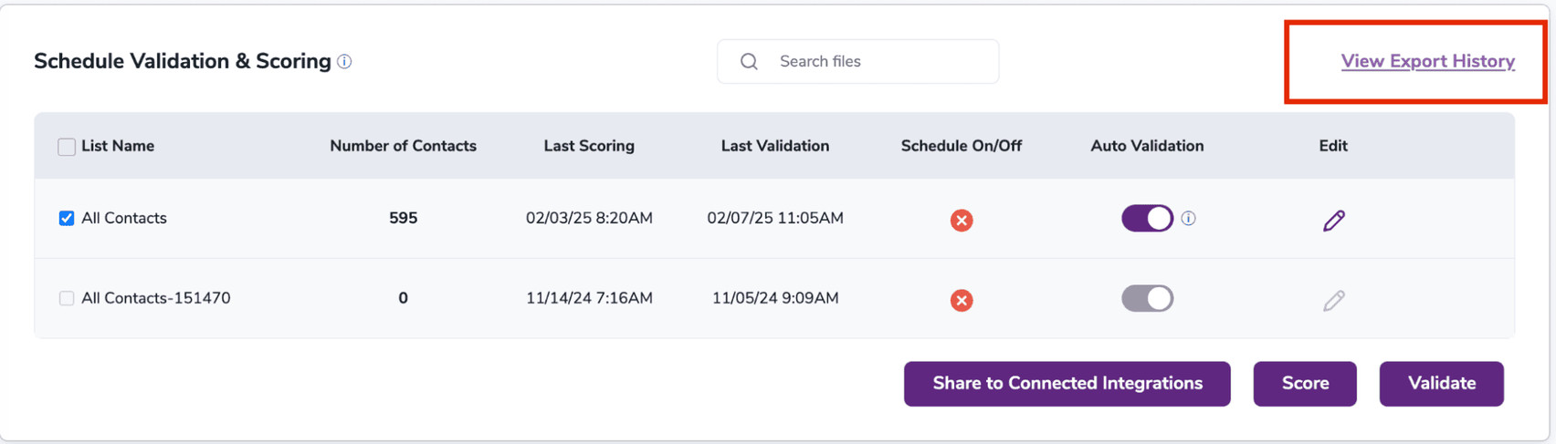Image resolution: width=1556 pixels, height=444 pixels.
Task: Toggle Auto Validation for All Contacts-151470
Action: point(1147,299)
